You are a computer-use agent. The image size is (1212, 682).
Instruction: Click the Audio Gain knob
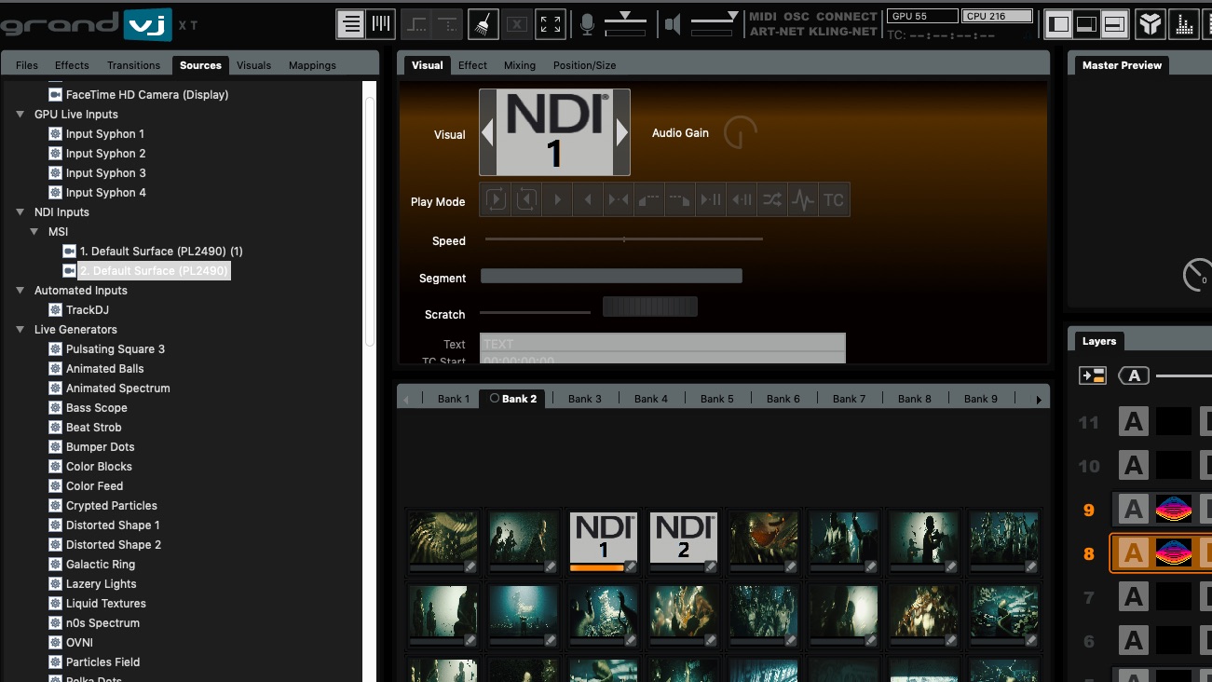click(x=740, y=133)
